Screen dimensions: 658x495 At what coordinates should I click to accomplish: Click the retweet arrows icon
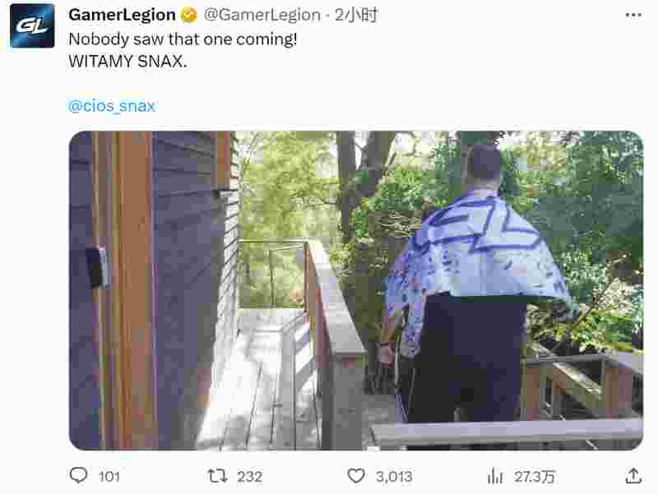click(x=217, y=476)
